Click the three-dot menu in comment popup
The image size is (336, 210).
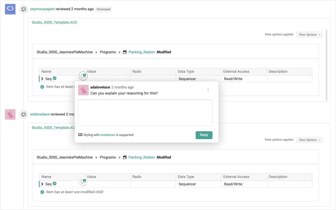coord(208,90)
